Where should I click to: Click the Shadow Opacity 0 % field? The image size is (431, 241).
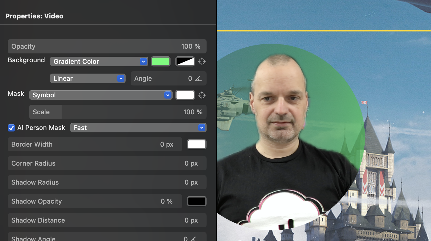click(x=95, y=201)
